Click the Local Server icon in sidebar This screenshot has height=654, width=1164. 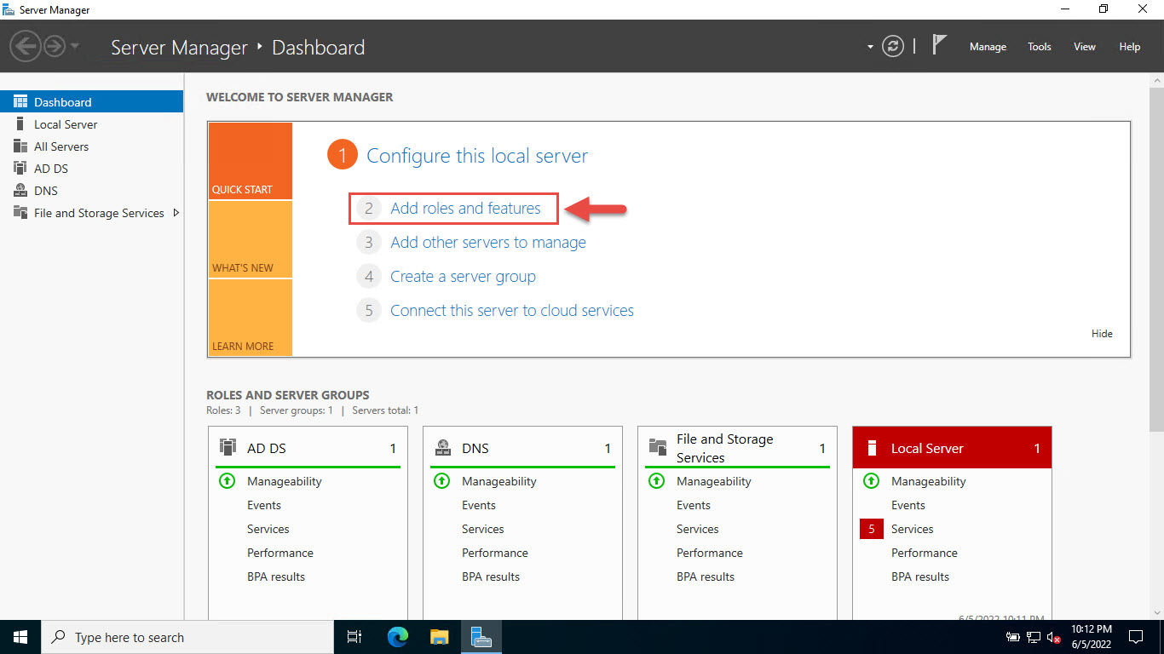click(20, 124)
